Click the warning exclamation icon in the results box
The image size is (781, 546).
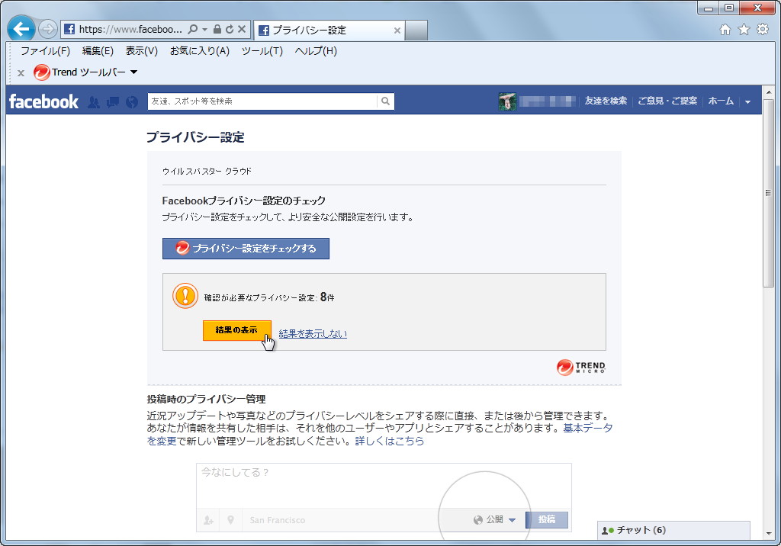[184, 296]
